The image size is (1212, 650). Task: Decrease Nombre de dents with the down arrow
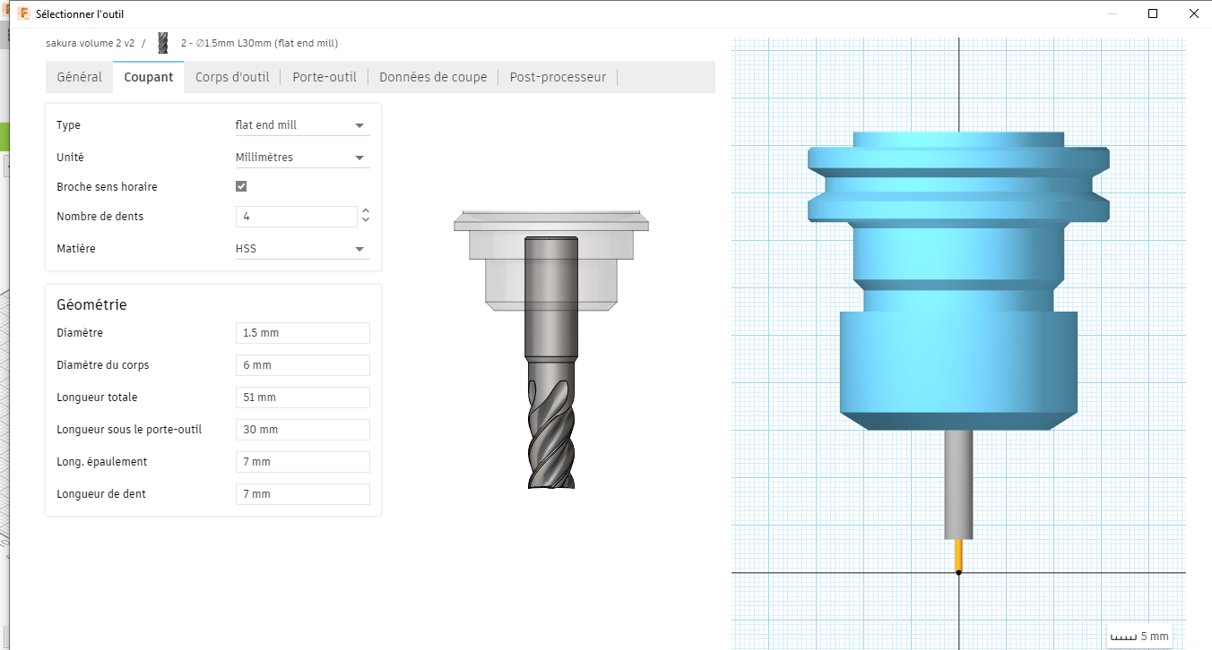365,220
